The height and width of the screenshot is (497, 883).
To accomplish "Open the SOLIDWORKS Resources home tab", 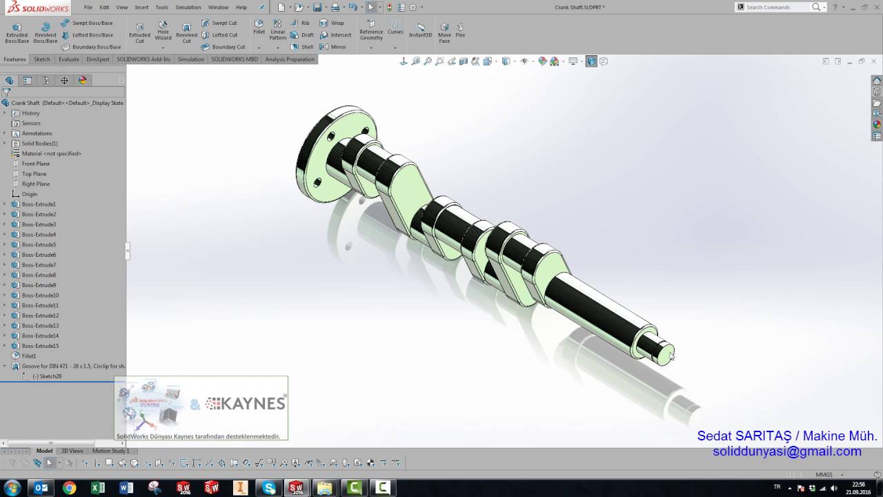I will (x=877, y=81).
